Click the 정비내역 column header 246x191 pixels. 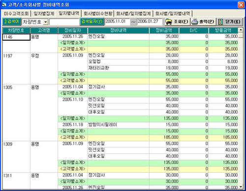tap(118, 30)
